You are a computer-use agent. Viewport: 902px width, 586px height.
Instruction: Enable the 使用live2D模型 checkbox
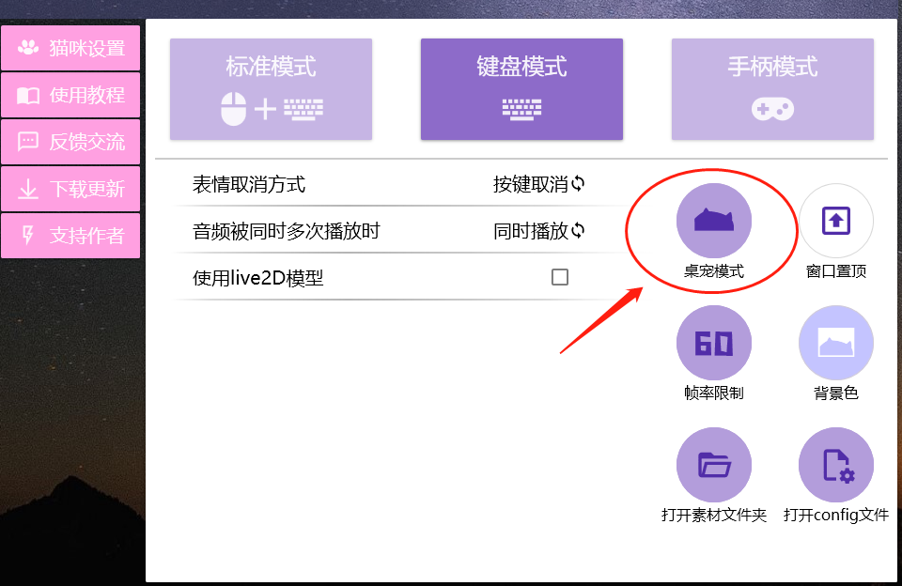561,276
